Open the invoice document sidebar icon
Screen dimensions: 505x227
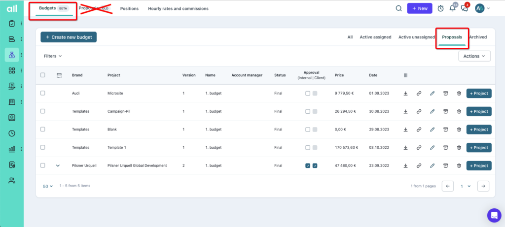(12, 164)
